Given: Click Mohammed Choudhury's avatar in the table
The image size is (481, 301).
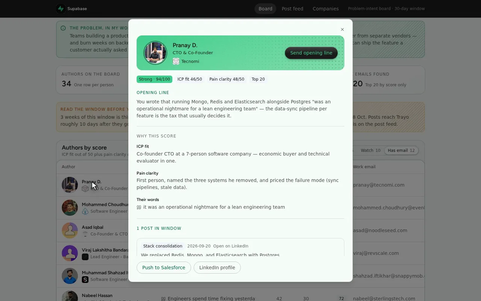Looking at the screenshot, I should click(70, 208).
